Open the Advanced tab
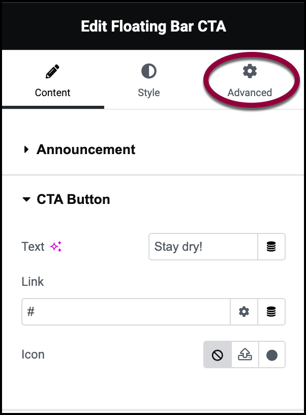This screenshot has width=306, height=415. pyautogui.click(x=250, y=93)
